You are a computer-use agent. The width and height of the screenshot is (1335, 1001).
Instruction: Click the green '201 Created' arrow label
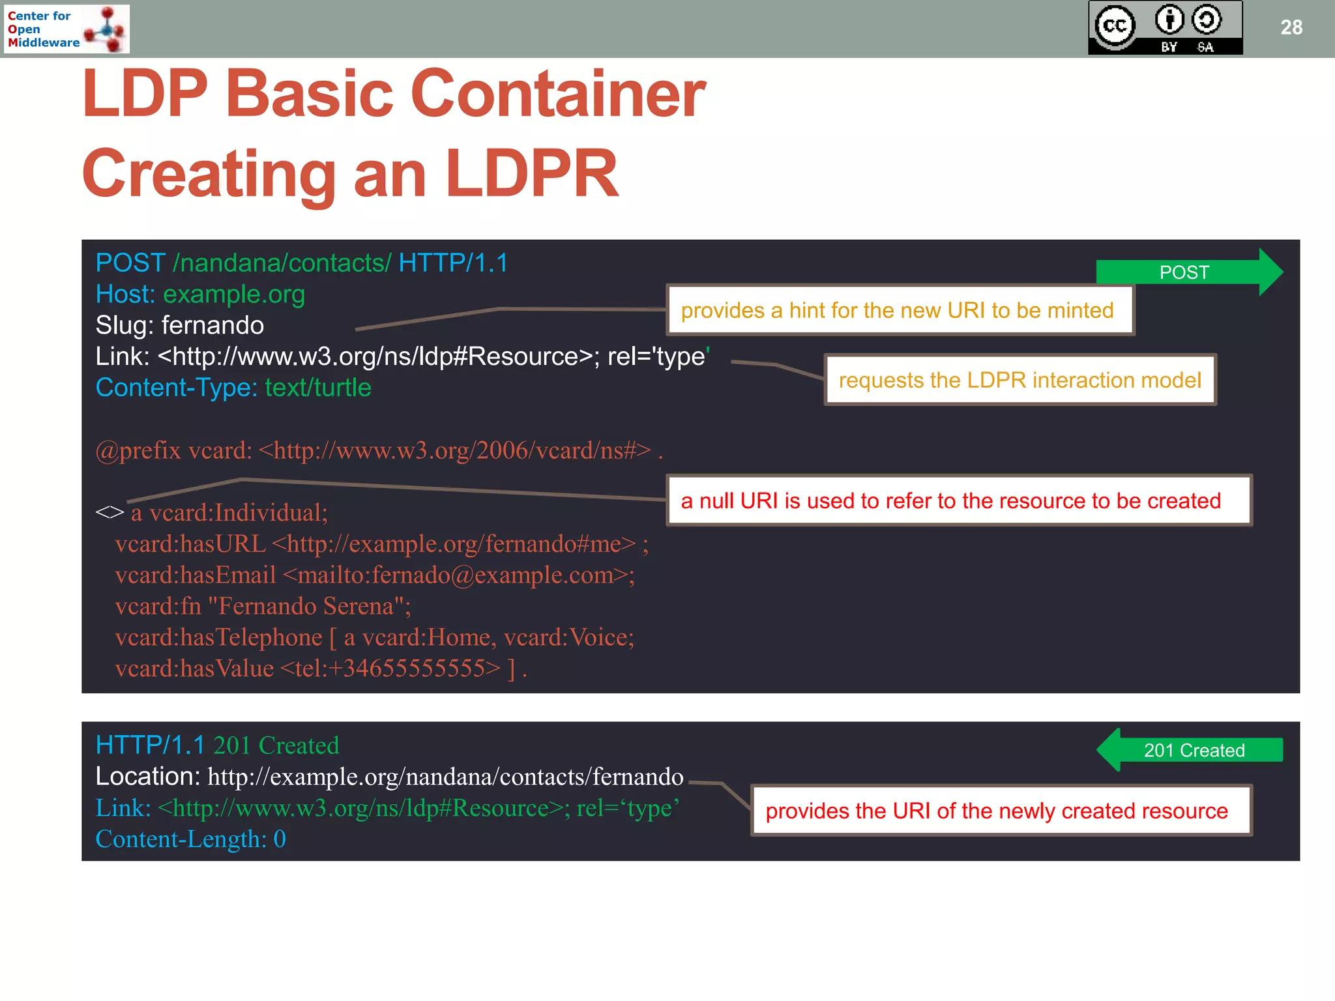click(x=1190, y=750)
